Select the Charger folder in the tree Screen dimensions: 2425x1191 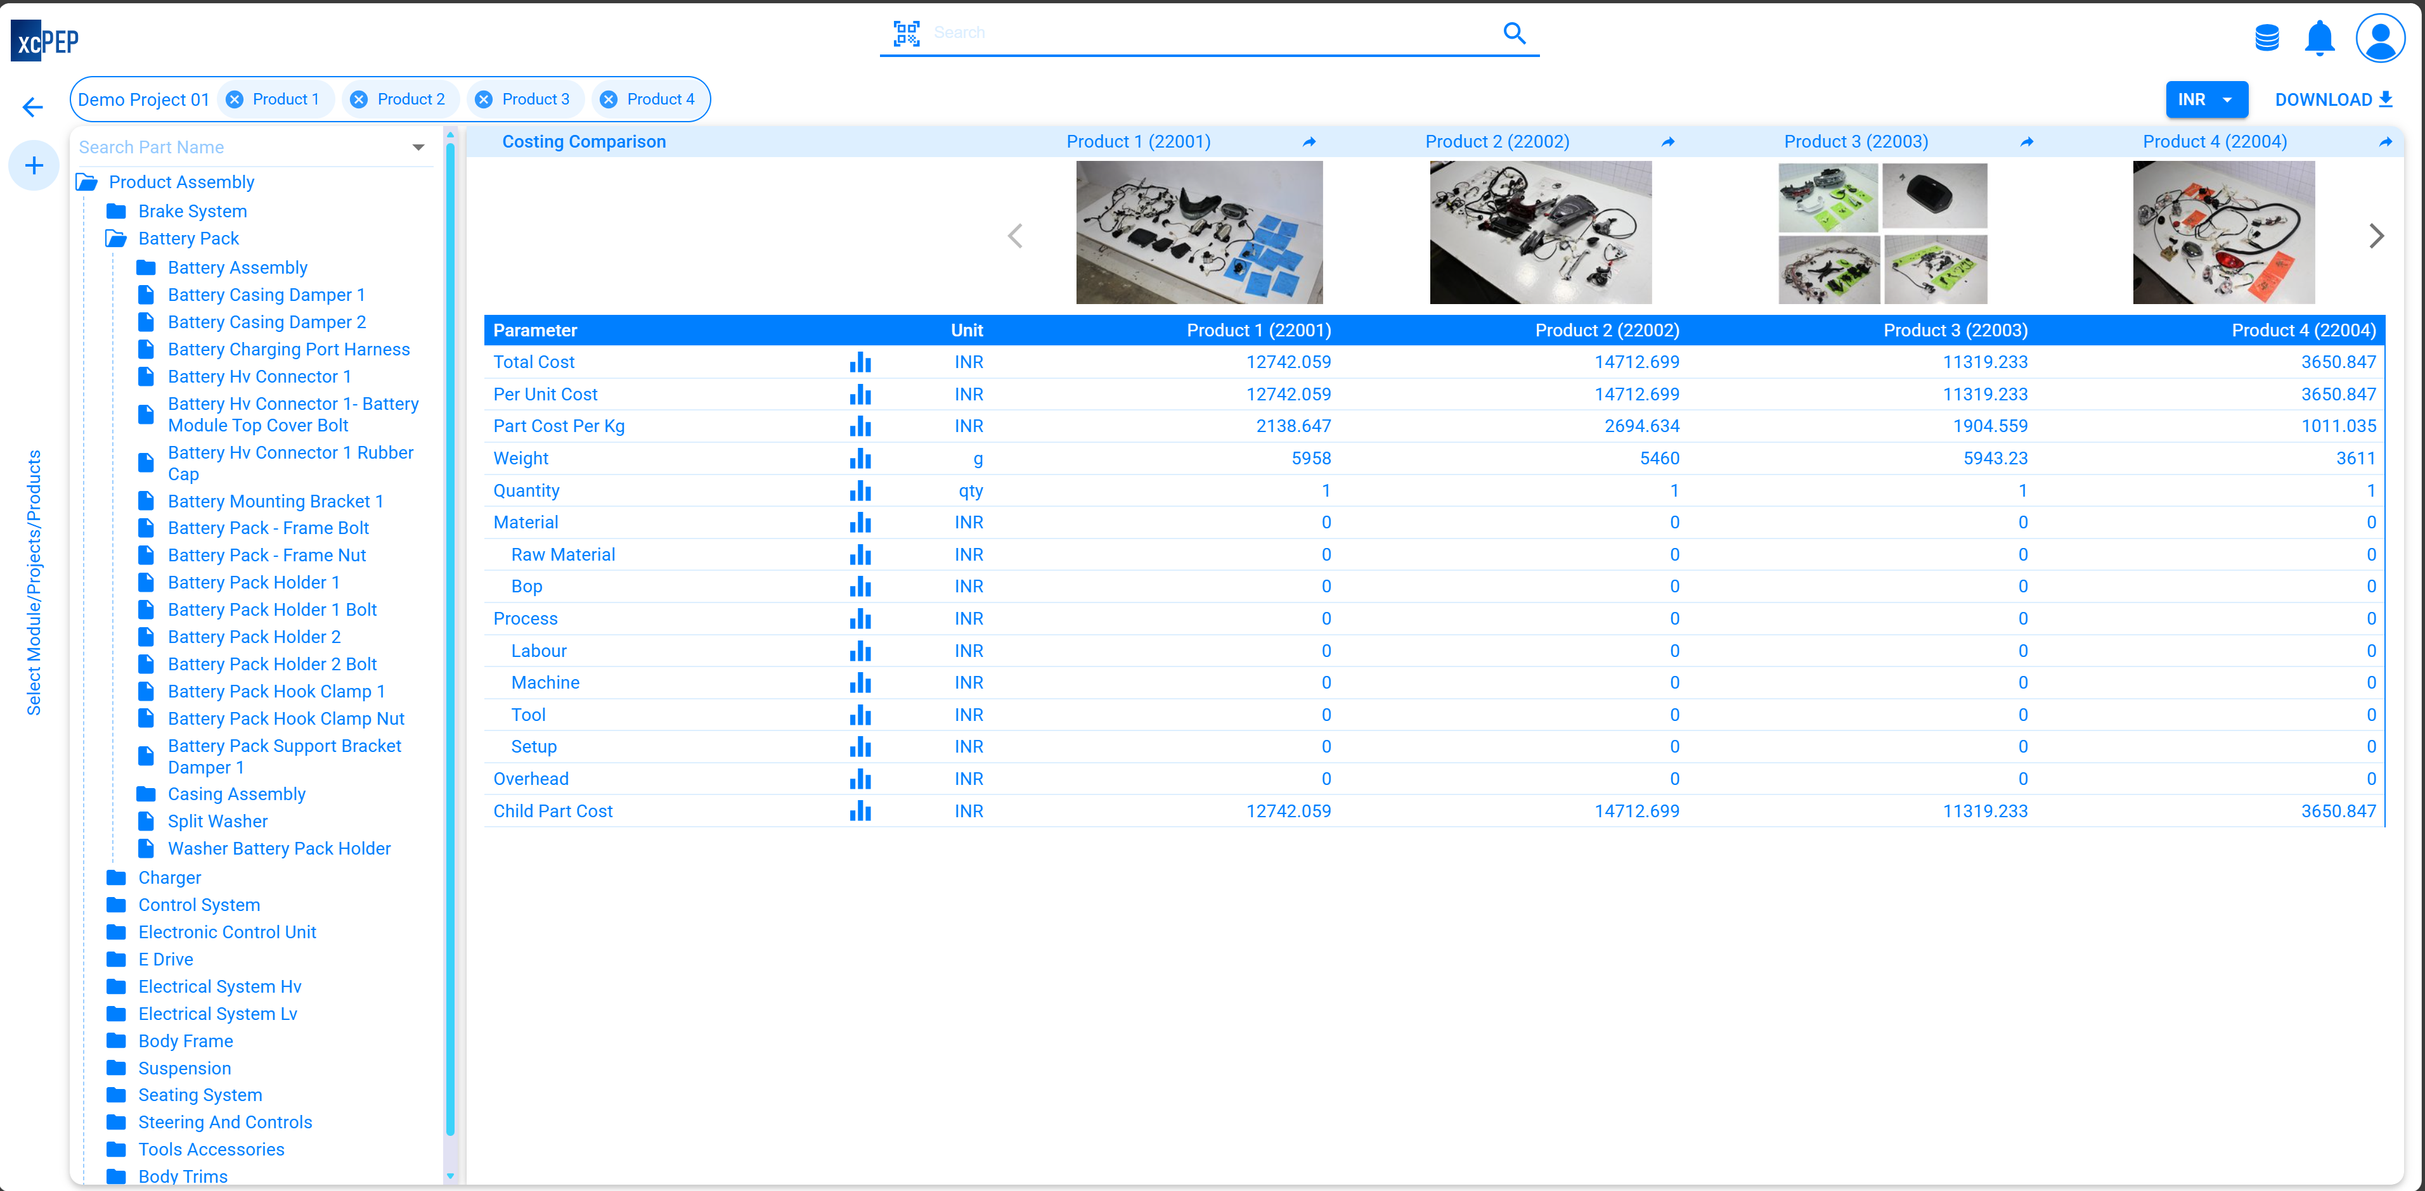click(171, 877)
